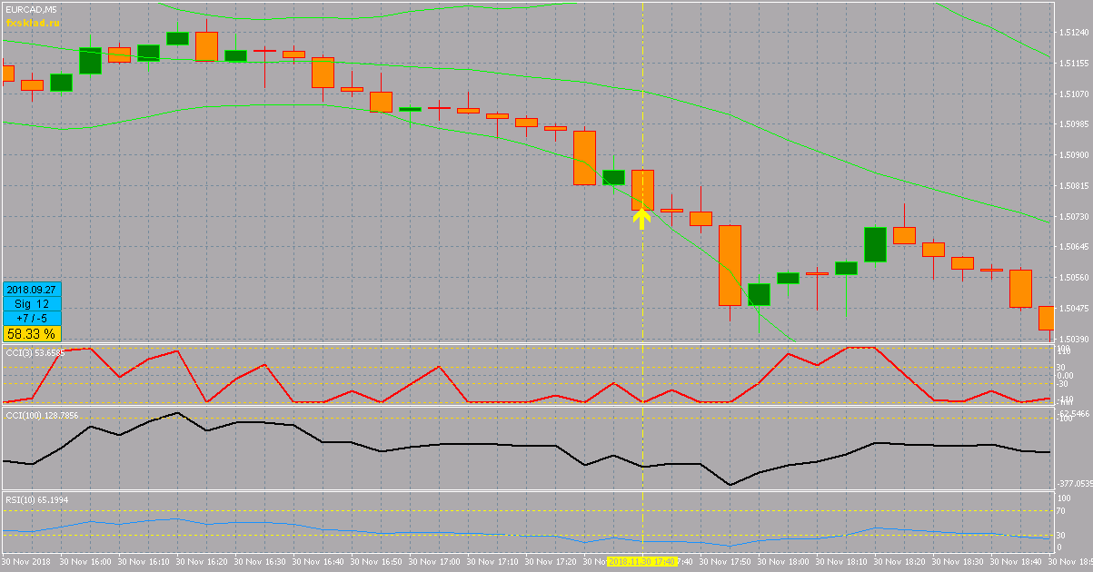Click the 1.51240 price scale label

1073,33
